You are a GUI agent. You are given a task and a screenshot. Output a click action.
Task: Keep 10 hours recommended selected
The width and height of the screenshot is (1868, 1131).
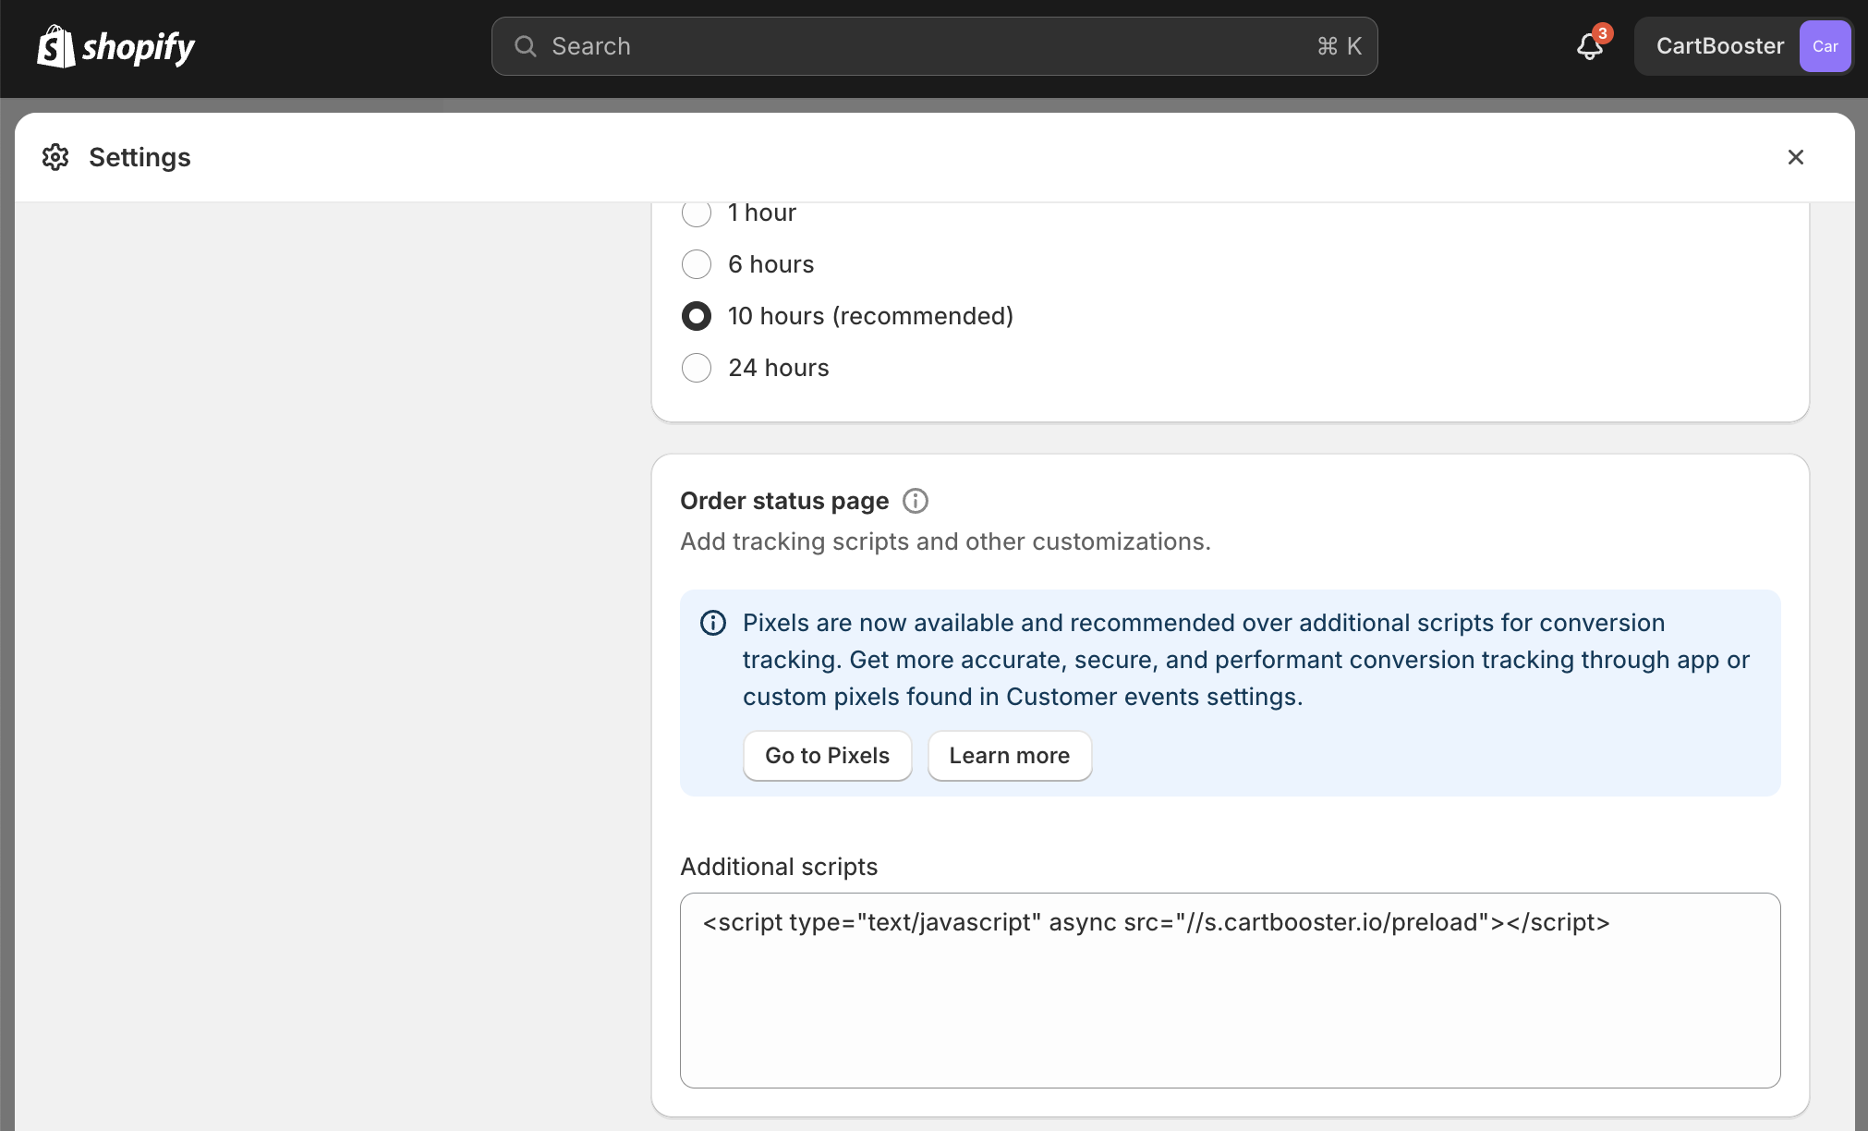pos(697,316)
